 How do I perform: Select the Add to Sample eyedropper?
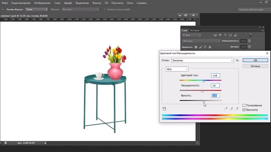pos(232,109)
